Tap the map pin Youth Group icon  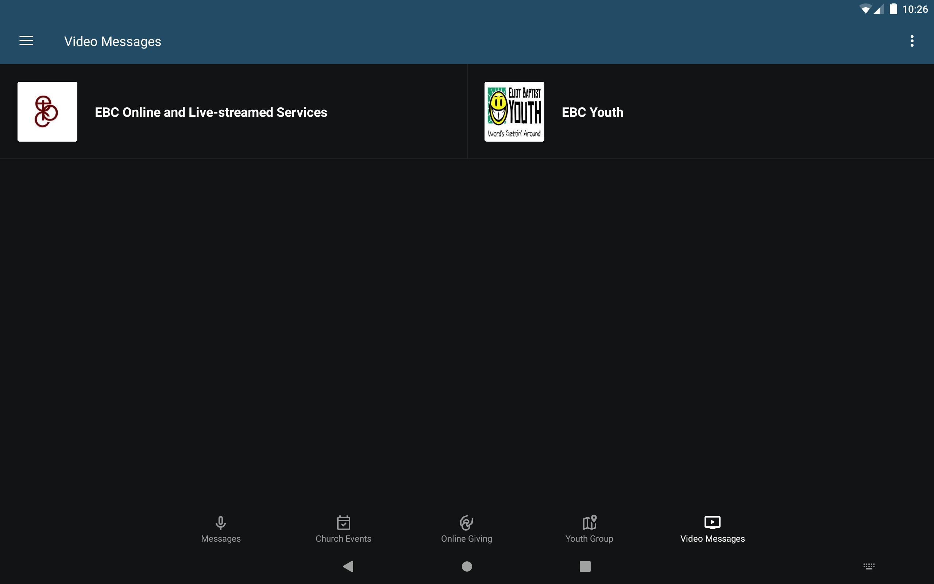(589, 523)
